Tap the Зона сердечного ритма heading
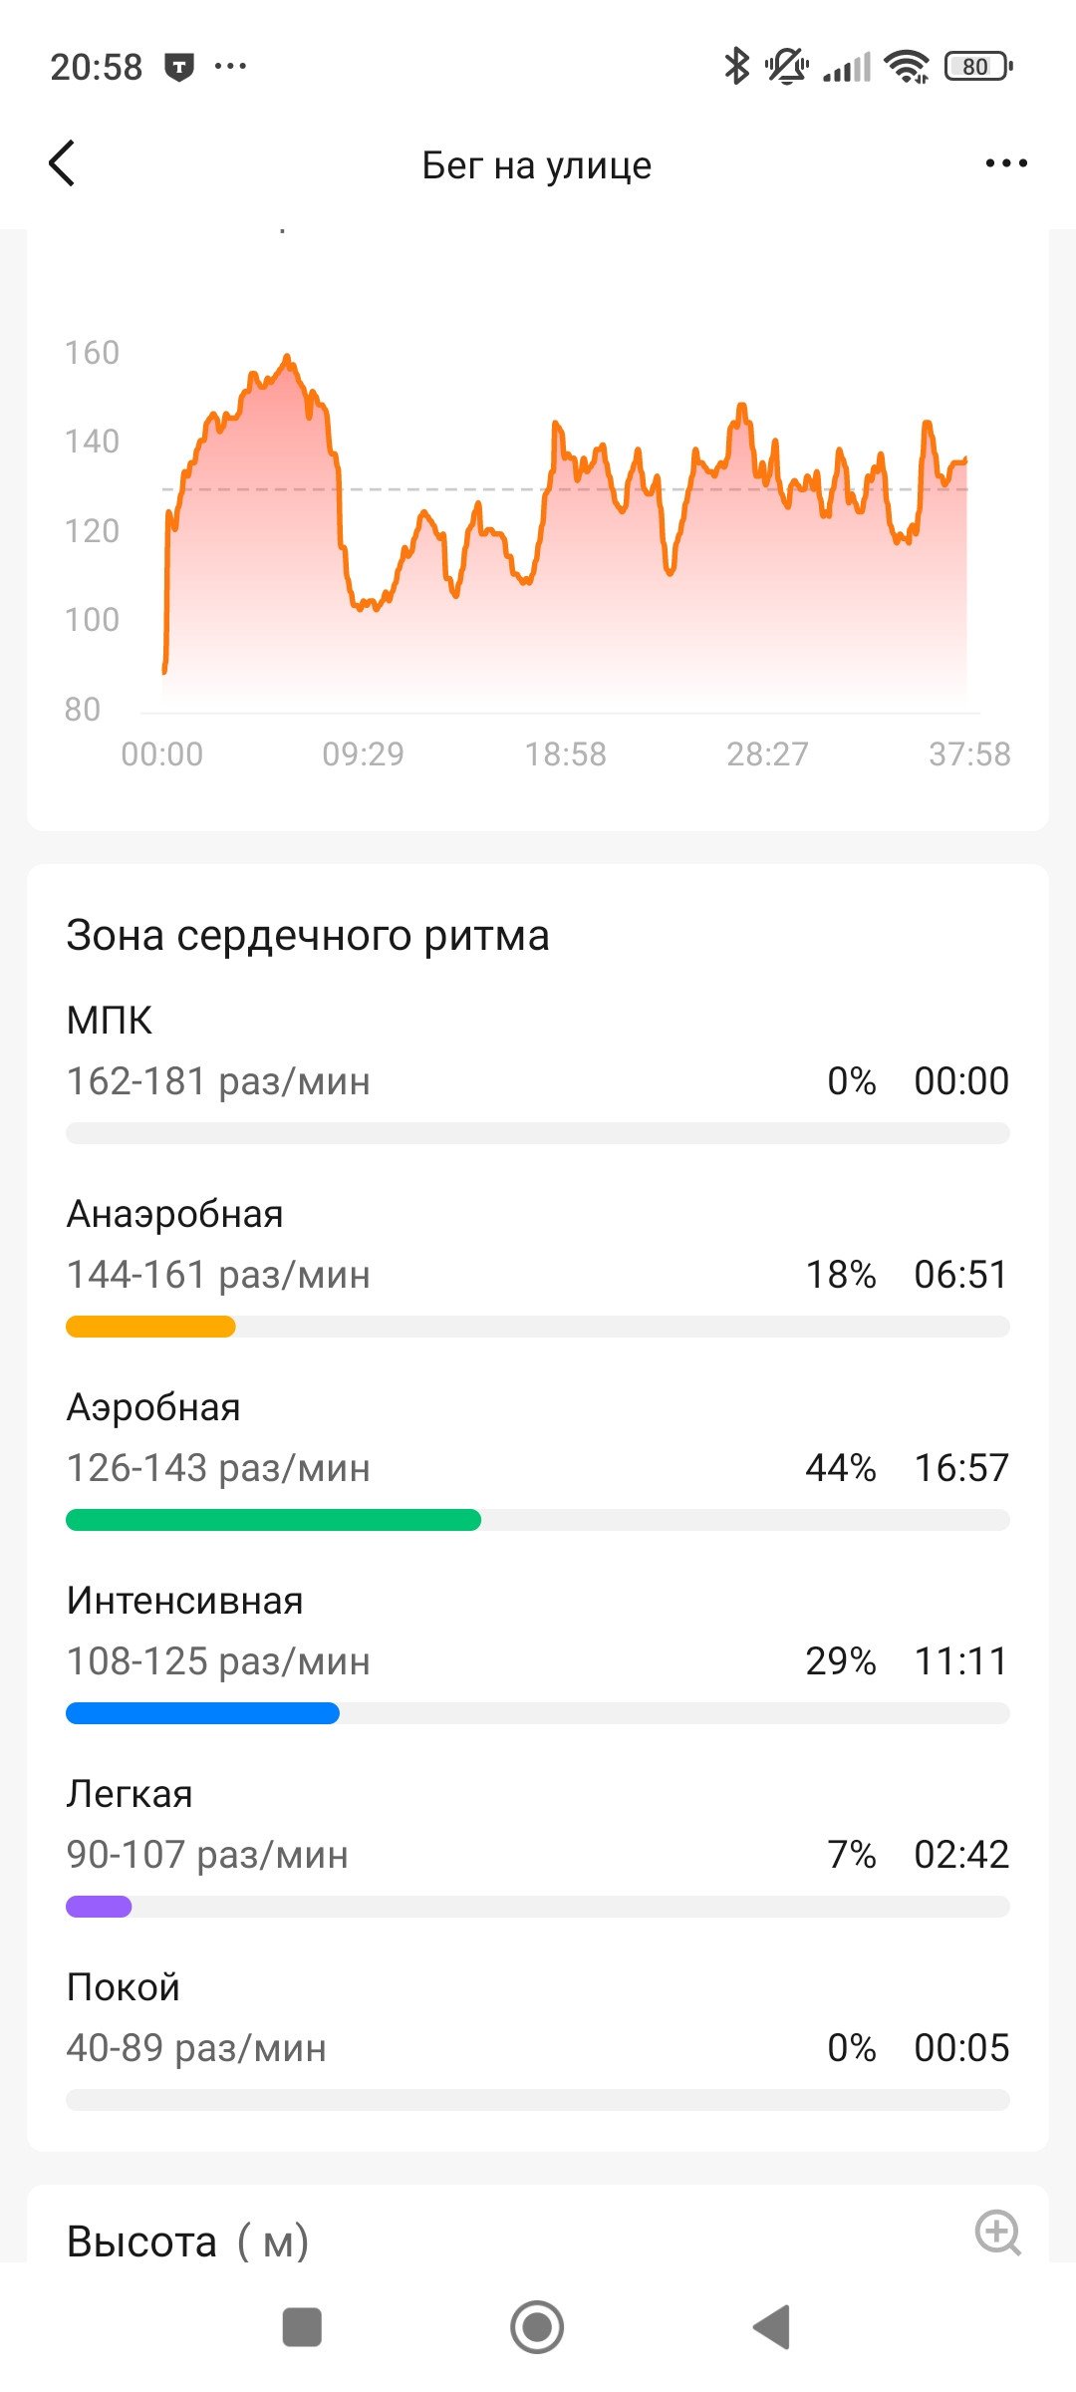Image resolution: width=1076 pixels, height=2392 pixels. click(x=308, y=936)
